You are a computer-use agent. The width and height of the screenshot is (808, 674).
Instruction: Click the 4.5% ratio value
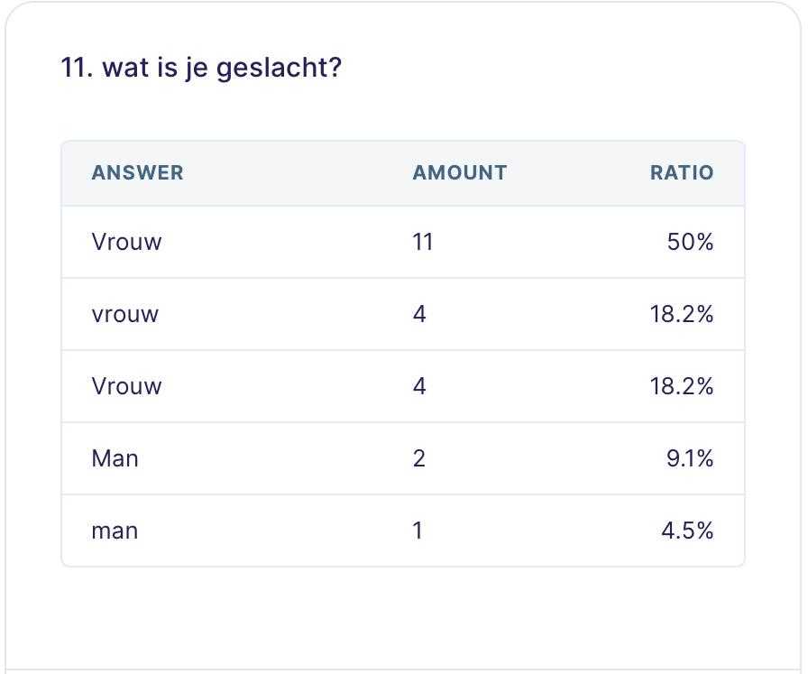pyautogui.click(x=687, y=531)
